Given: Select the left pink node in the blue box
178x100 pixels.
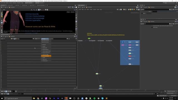Looking at the screenshot, I should pyautogui.click(x=123, y=45).
